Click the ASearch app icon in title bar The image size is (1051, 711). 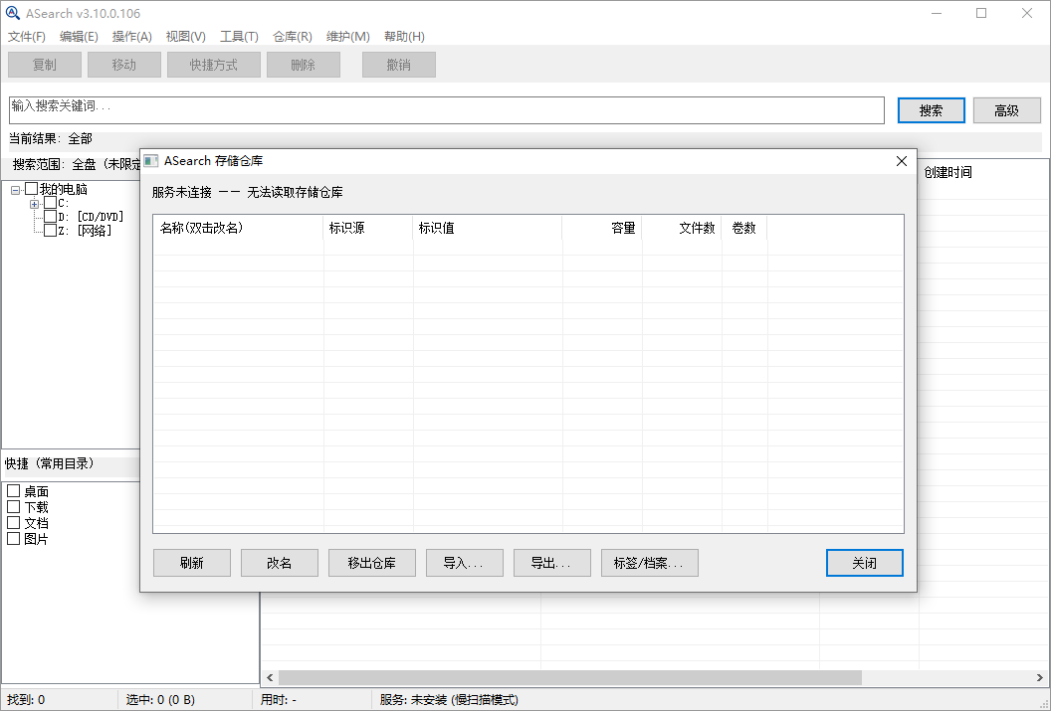(x=13, y=13)
